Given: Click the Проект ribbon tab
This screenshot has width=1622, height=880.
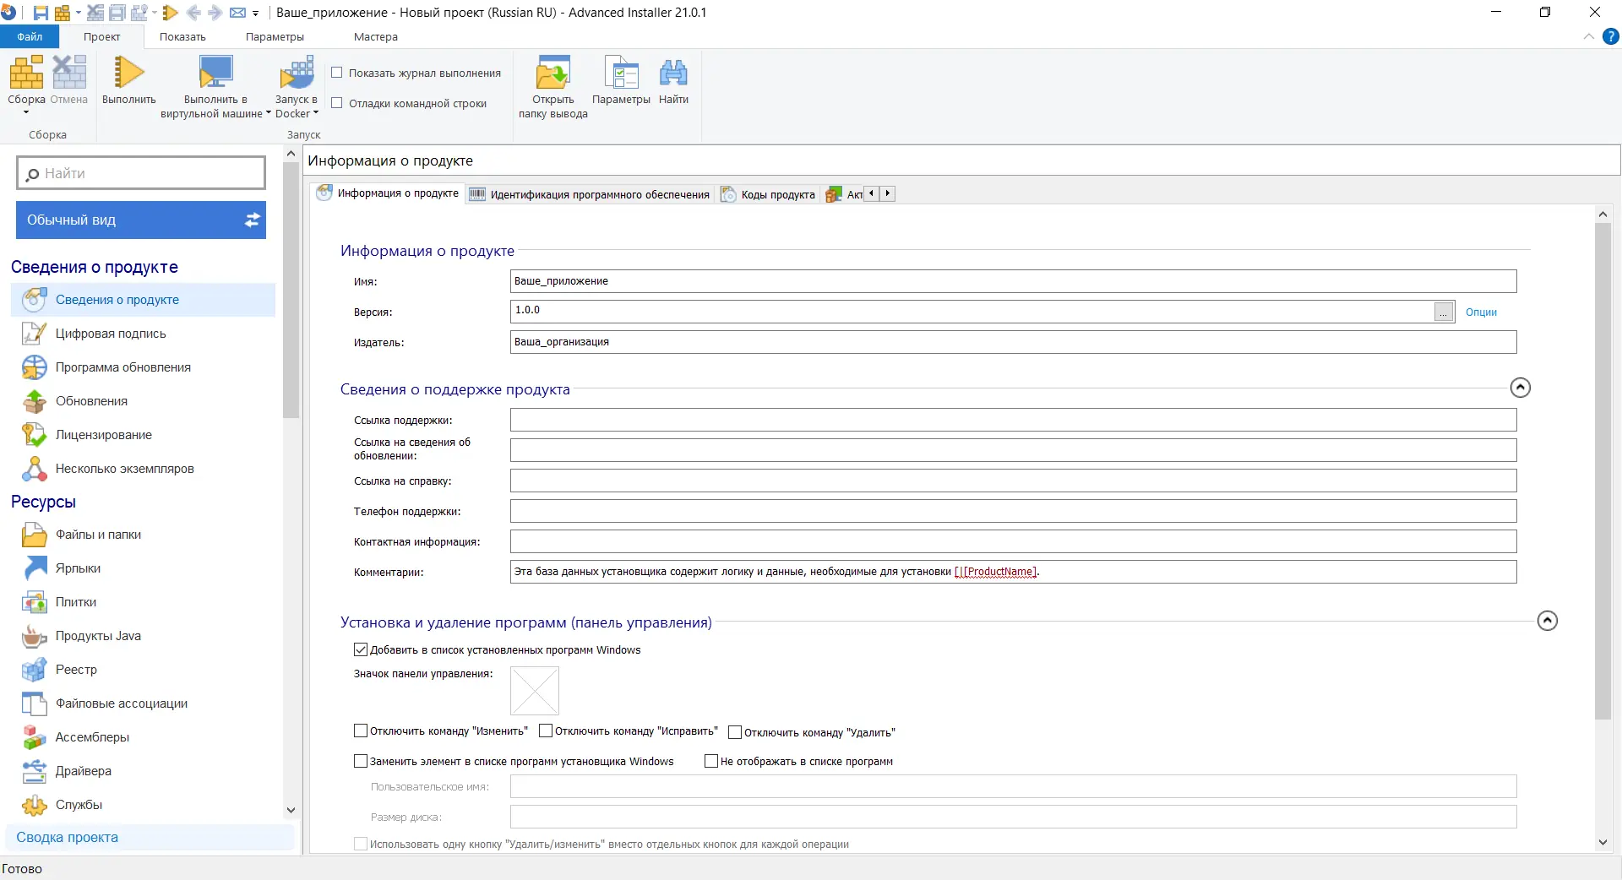Looking at the screenshot, I should [101, 37].
